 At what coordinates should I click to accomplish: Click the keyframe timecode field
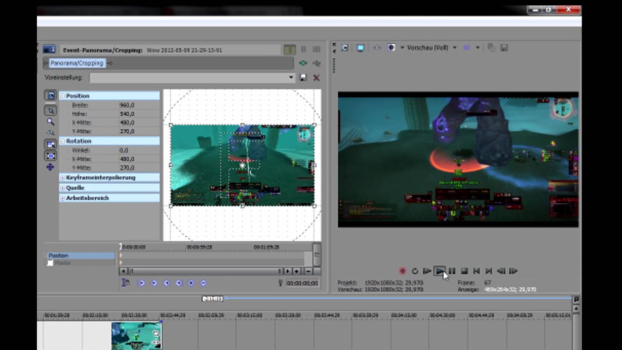click(x=302, y=283)
